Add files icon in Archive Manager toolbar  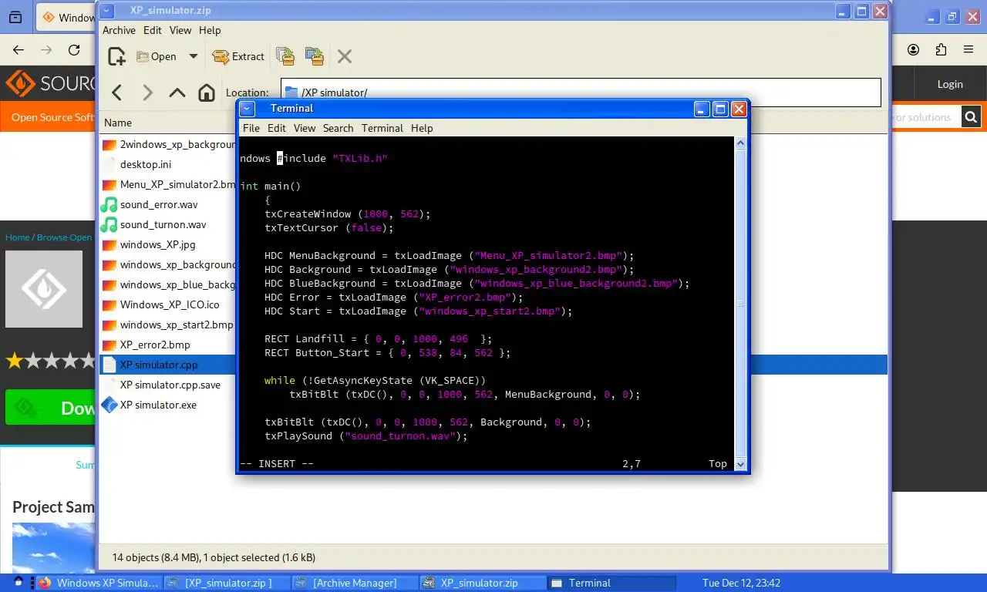[x=285, y=56]
